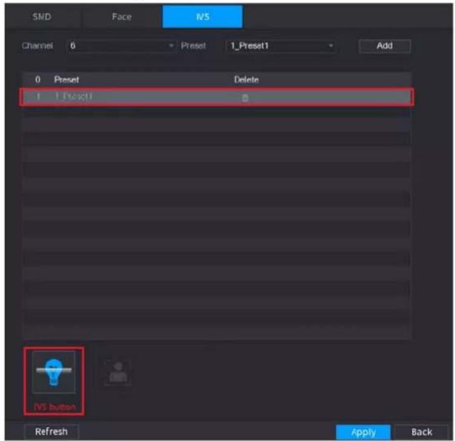The image size is (455, 441).
Task: Click the greyed-out person detection icon
Action: coord(118,373)
